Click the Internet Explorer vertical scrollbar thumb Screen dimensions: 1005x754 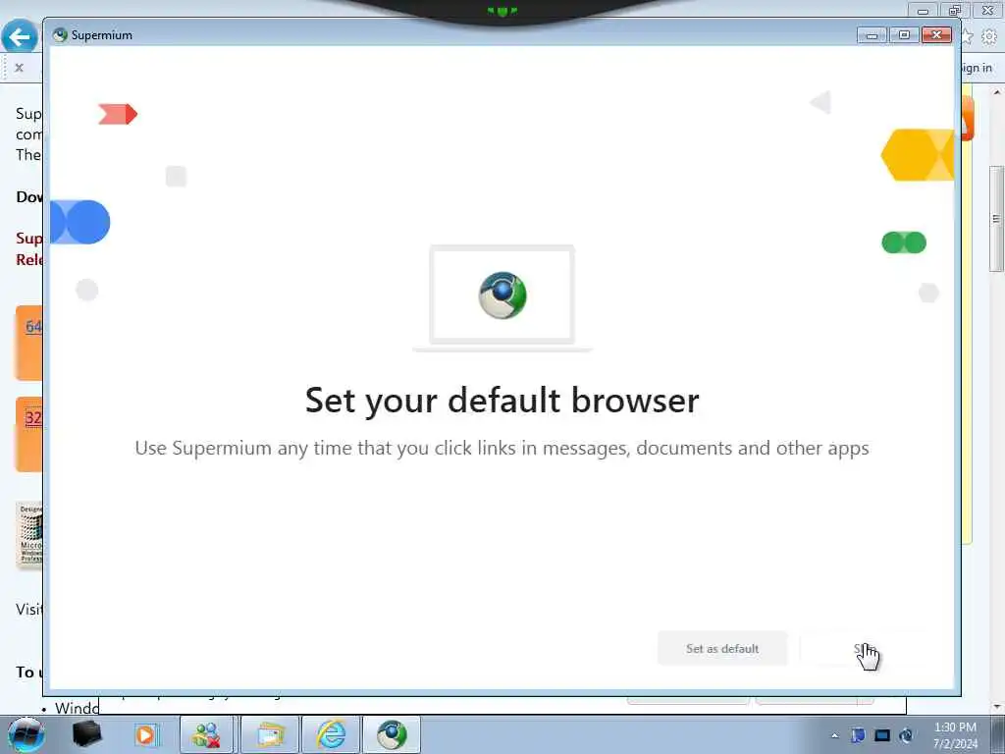[x=996, y=219]
